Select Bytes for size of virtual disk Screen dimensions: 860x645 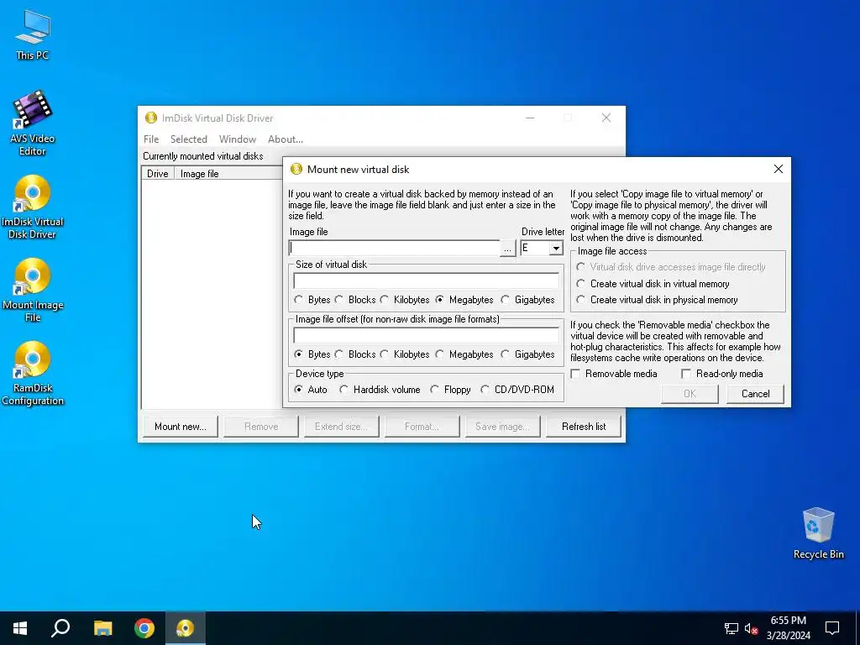[x=298, y=300]
